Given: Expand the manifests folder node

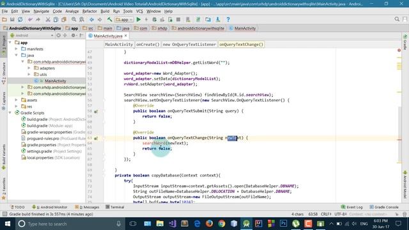Looking at the screenshot, I should pyautogui.click(x=16, y=49).
